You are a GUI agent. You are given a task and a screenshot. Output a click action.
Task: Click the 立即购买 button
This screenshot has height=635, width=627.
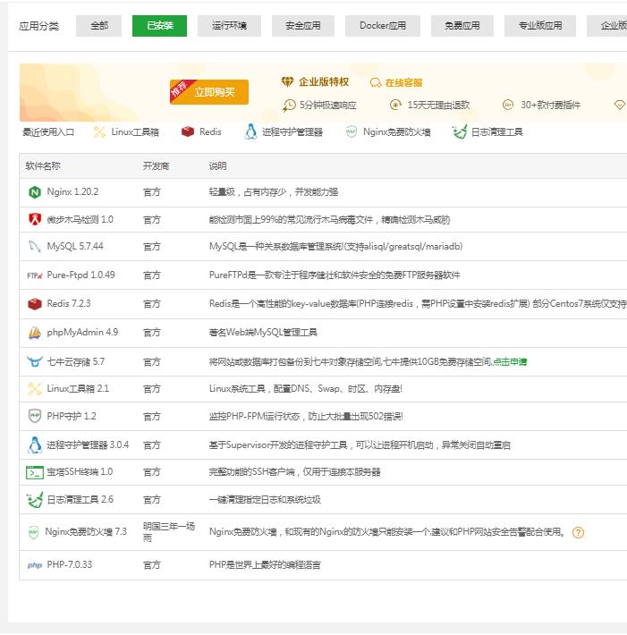pos(209,92)
